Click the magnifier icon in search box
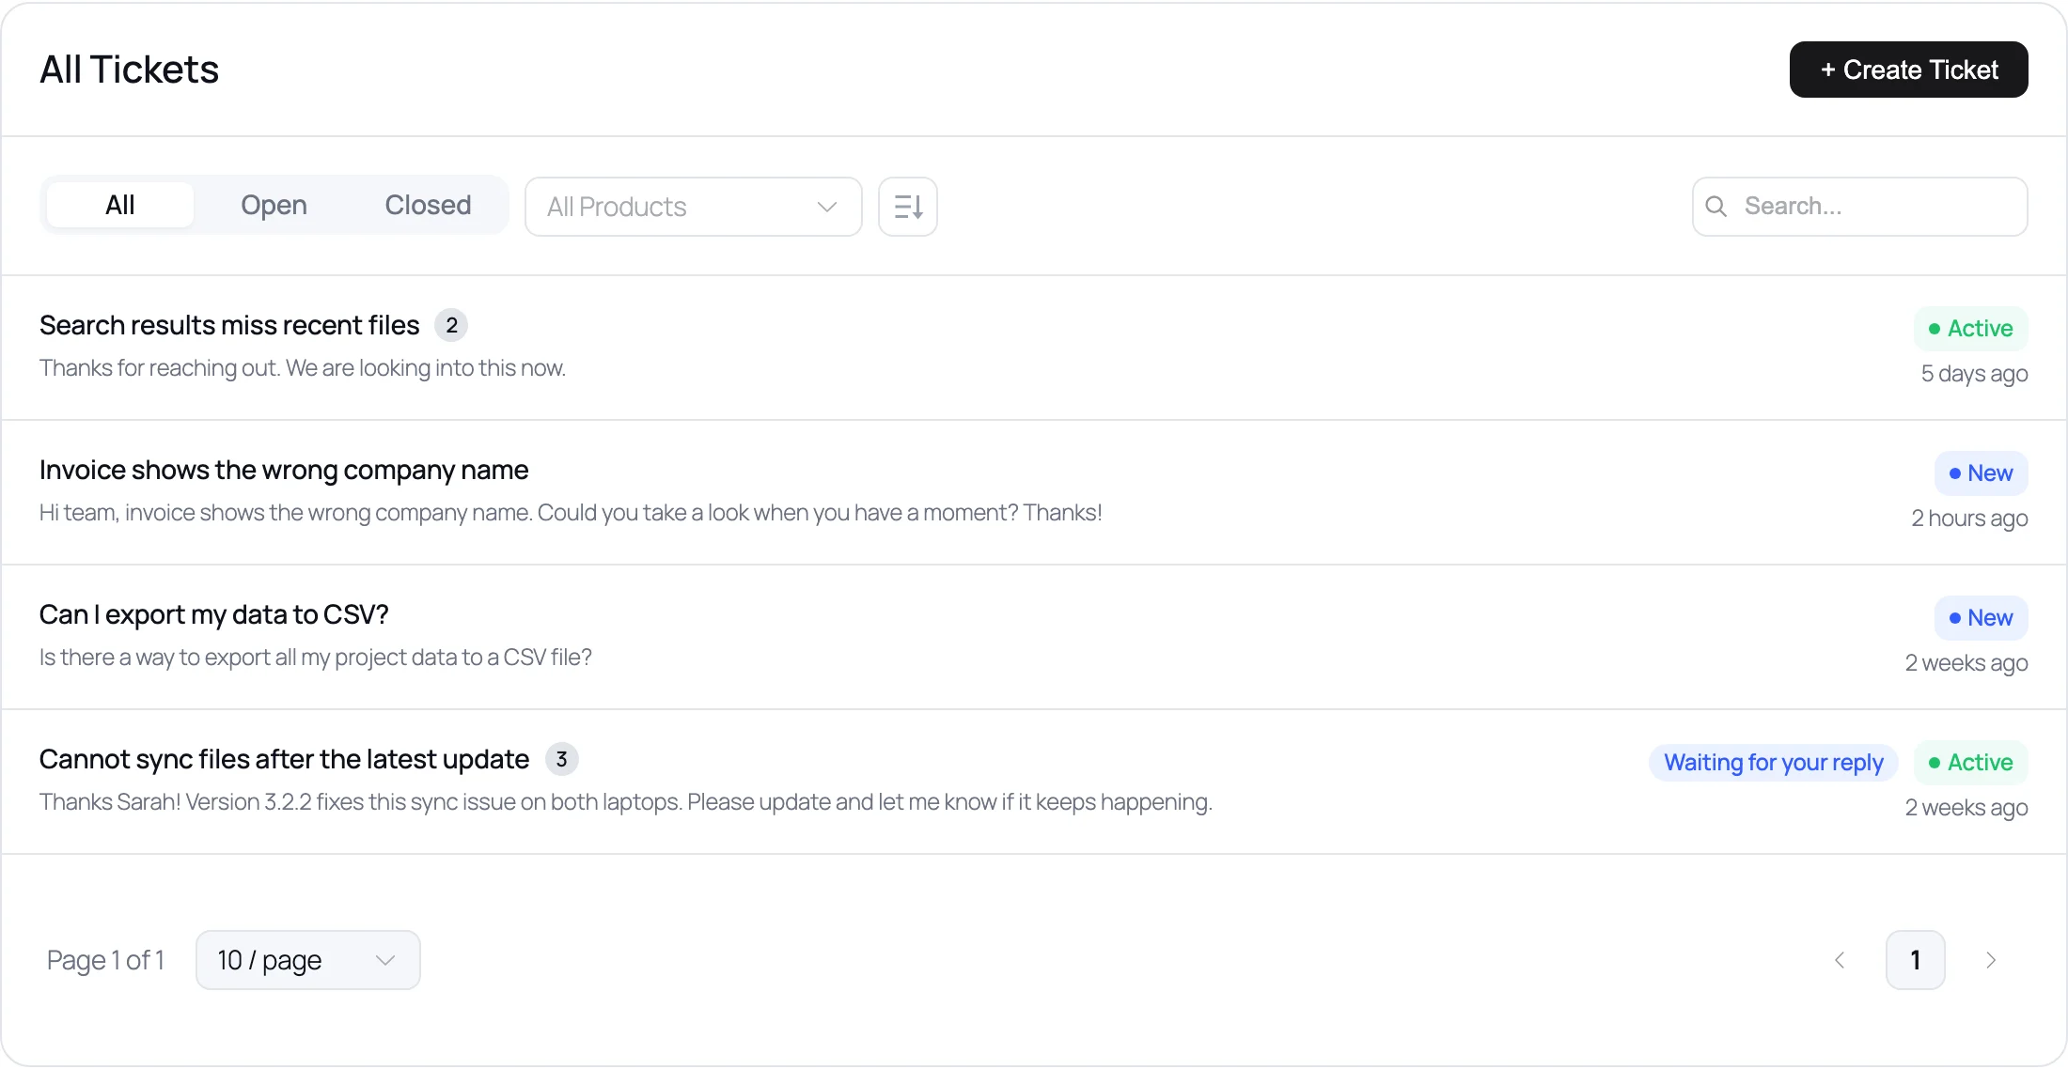The width and height of the screenshot is (2068, 1069). 1716,207
